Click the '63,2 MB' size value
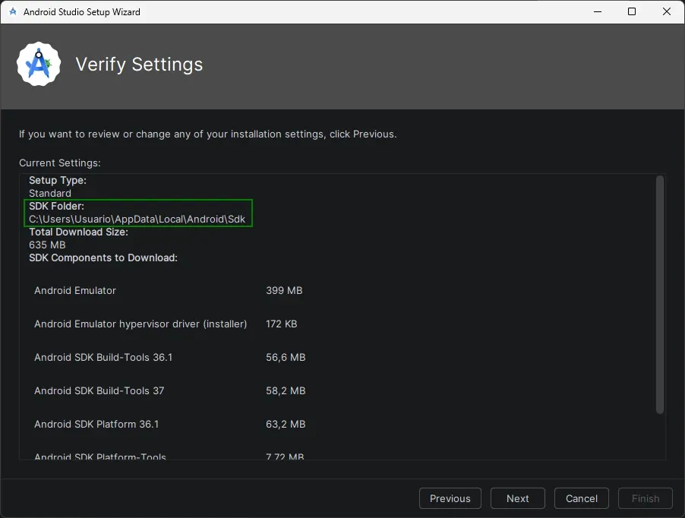The image size is (685, 518). 286,424
